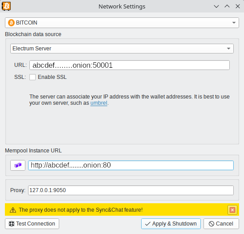Viewport: 244px width, 234px height.
Task: Enable SSL checkbox
Action: pyautogui.click(x=33, y=77)
